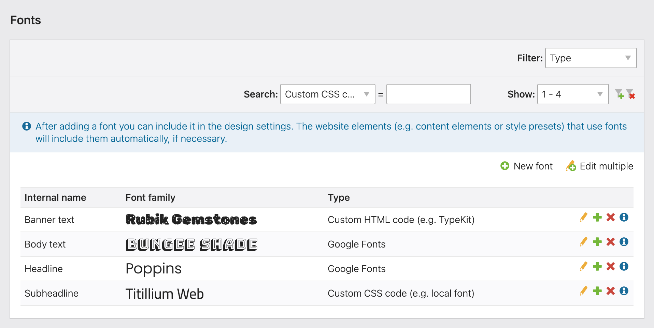Image resolution: width=654 pixels, height=328 pixels.
Task: Select the Poppins font family row
Action: tap(154, 269)
